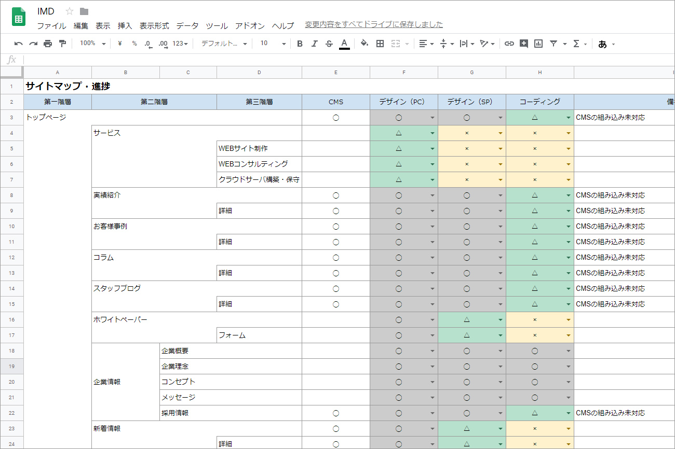
Task: Click the 変更内容をすべてドライブに保存しました link
Action: click(x=374, y=24)
